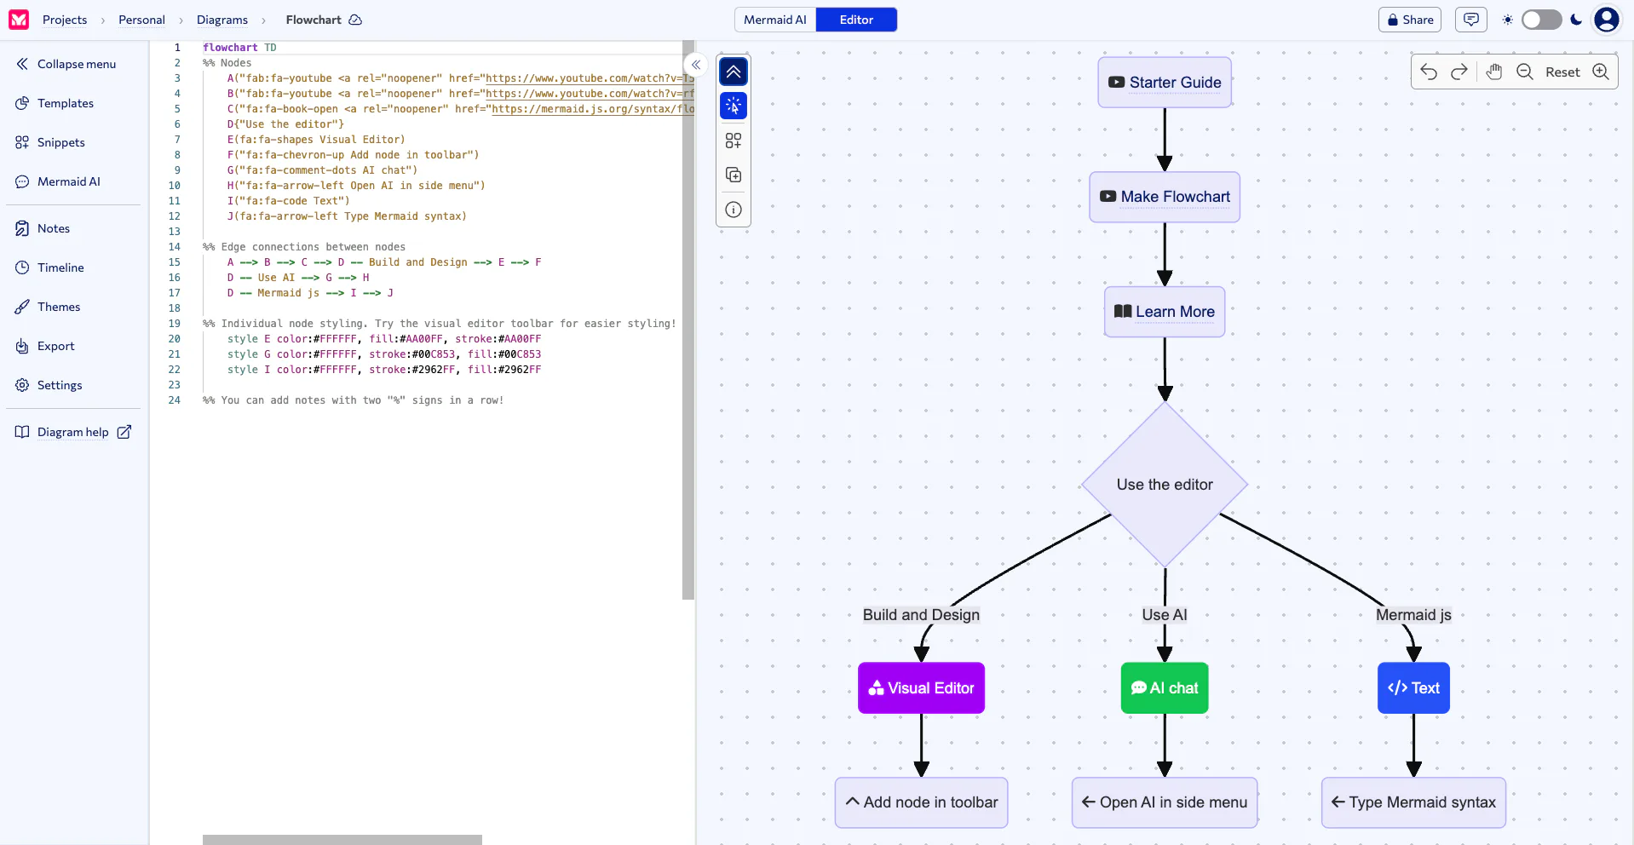
Task: Toggle the chevron-up node toolbar button
Action: pyautogui.click(x=734, y=72)
